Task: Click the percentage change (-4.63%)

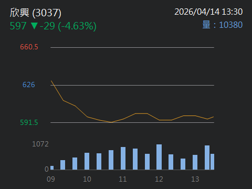Action: coord(77,26)
